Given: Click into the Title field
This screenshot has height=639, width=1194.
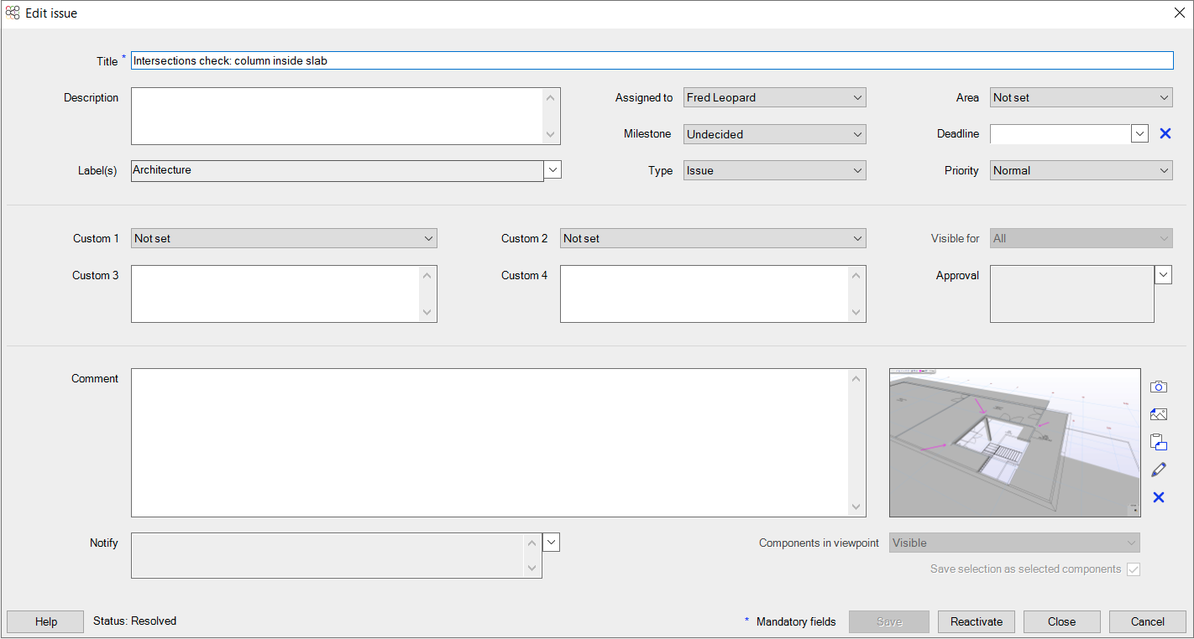Looking at the screenshot, I should (652, 60).
